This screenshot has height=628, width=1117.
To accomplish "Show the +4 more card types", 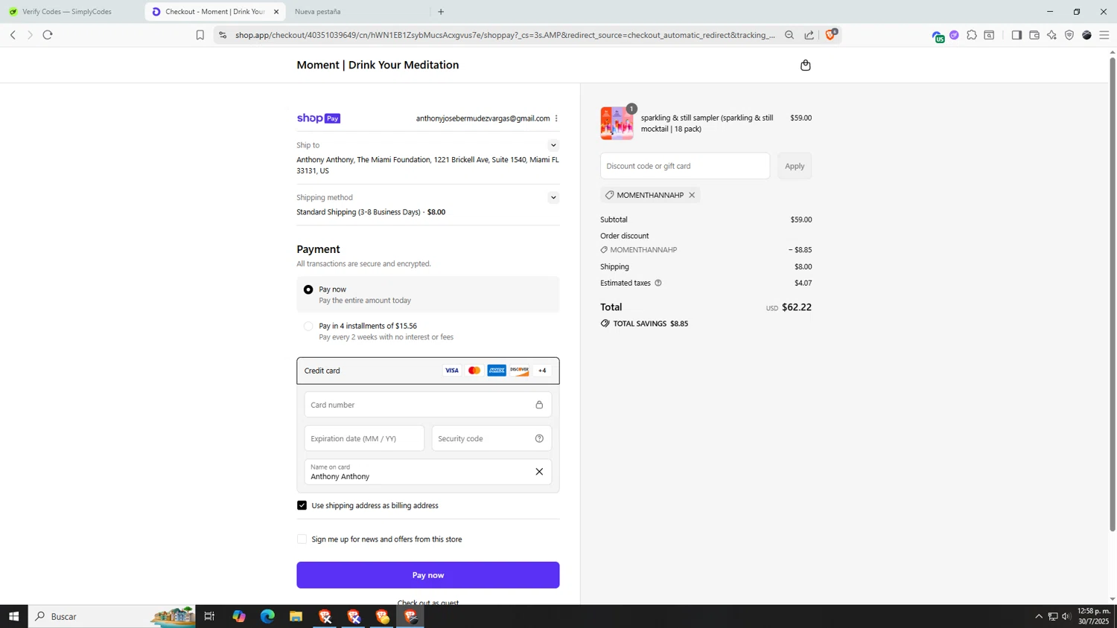I will coord(542,371).
